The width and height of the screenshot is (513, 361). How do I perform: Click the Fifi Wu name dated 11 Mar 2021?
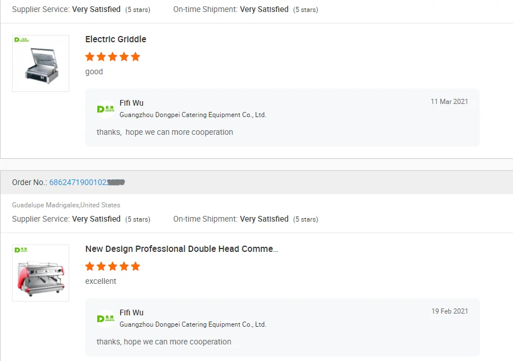[x=132, y=103]
